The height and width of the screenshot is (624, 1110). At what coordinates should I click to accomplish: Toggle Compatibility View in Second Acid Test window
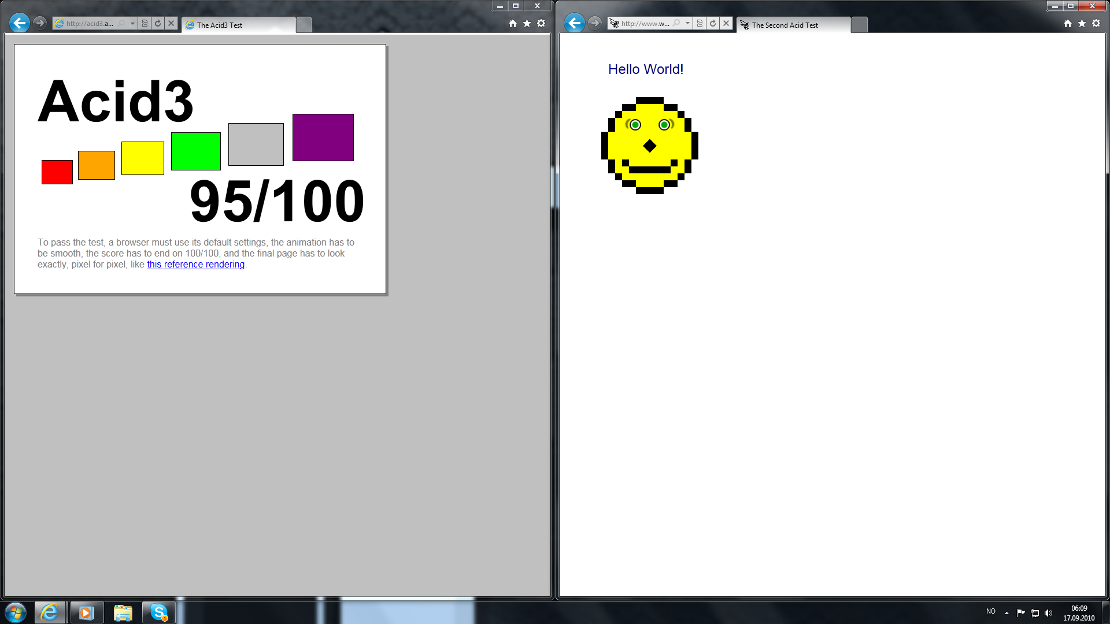[700, 23]
